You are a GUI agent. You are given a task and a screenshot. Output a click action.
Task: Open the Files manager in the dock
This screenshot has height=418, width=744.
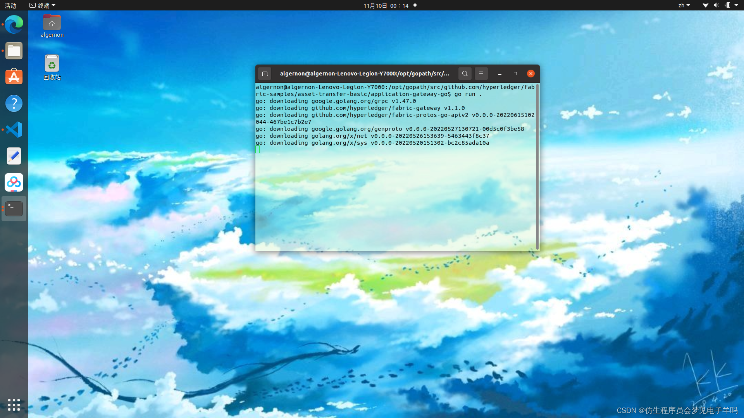click(14, 51)
